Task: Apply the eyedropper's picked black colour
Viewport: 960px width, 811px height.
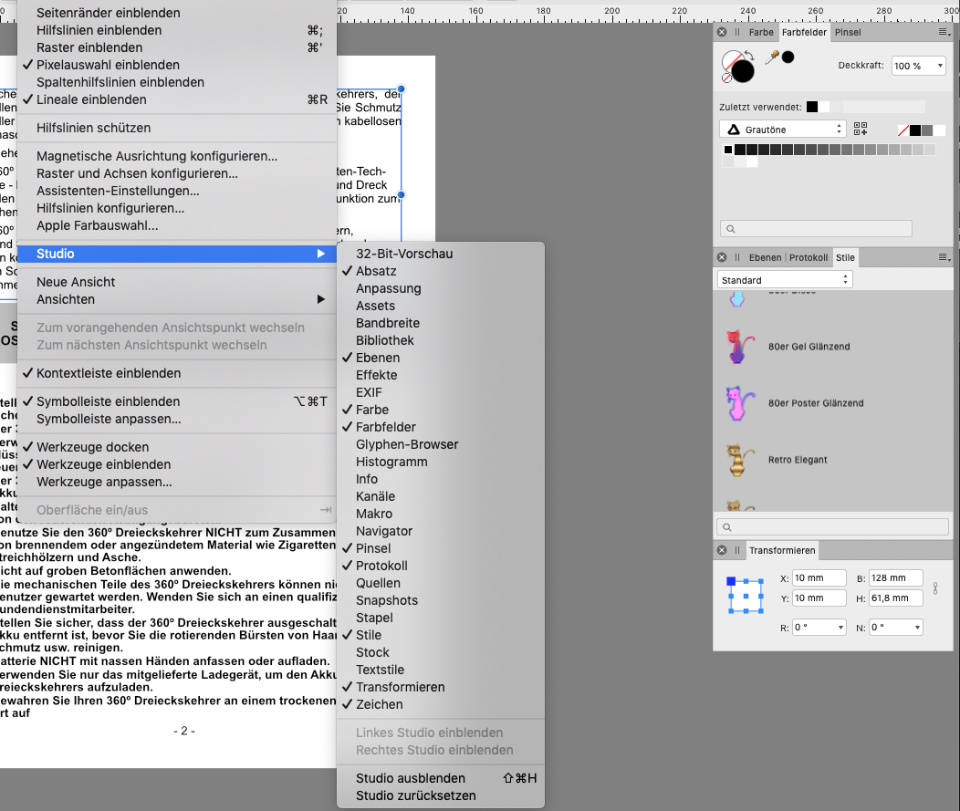Action: 788,57
